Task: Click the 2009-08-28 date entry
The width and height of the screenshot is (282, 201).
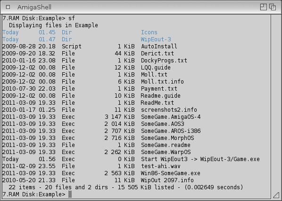Action: [x=19, y=46]
